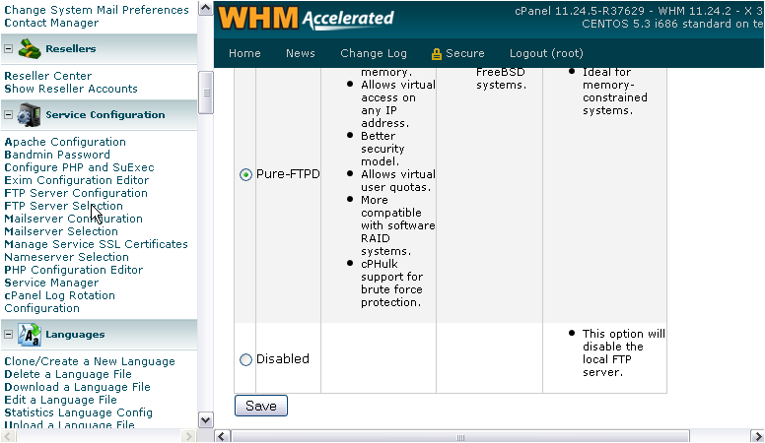Screen dimensions: 765x443
Task: Click 'Allows virtual user quotas' text
Action: [x=398, y=181]
